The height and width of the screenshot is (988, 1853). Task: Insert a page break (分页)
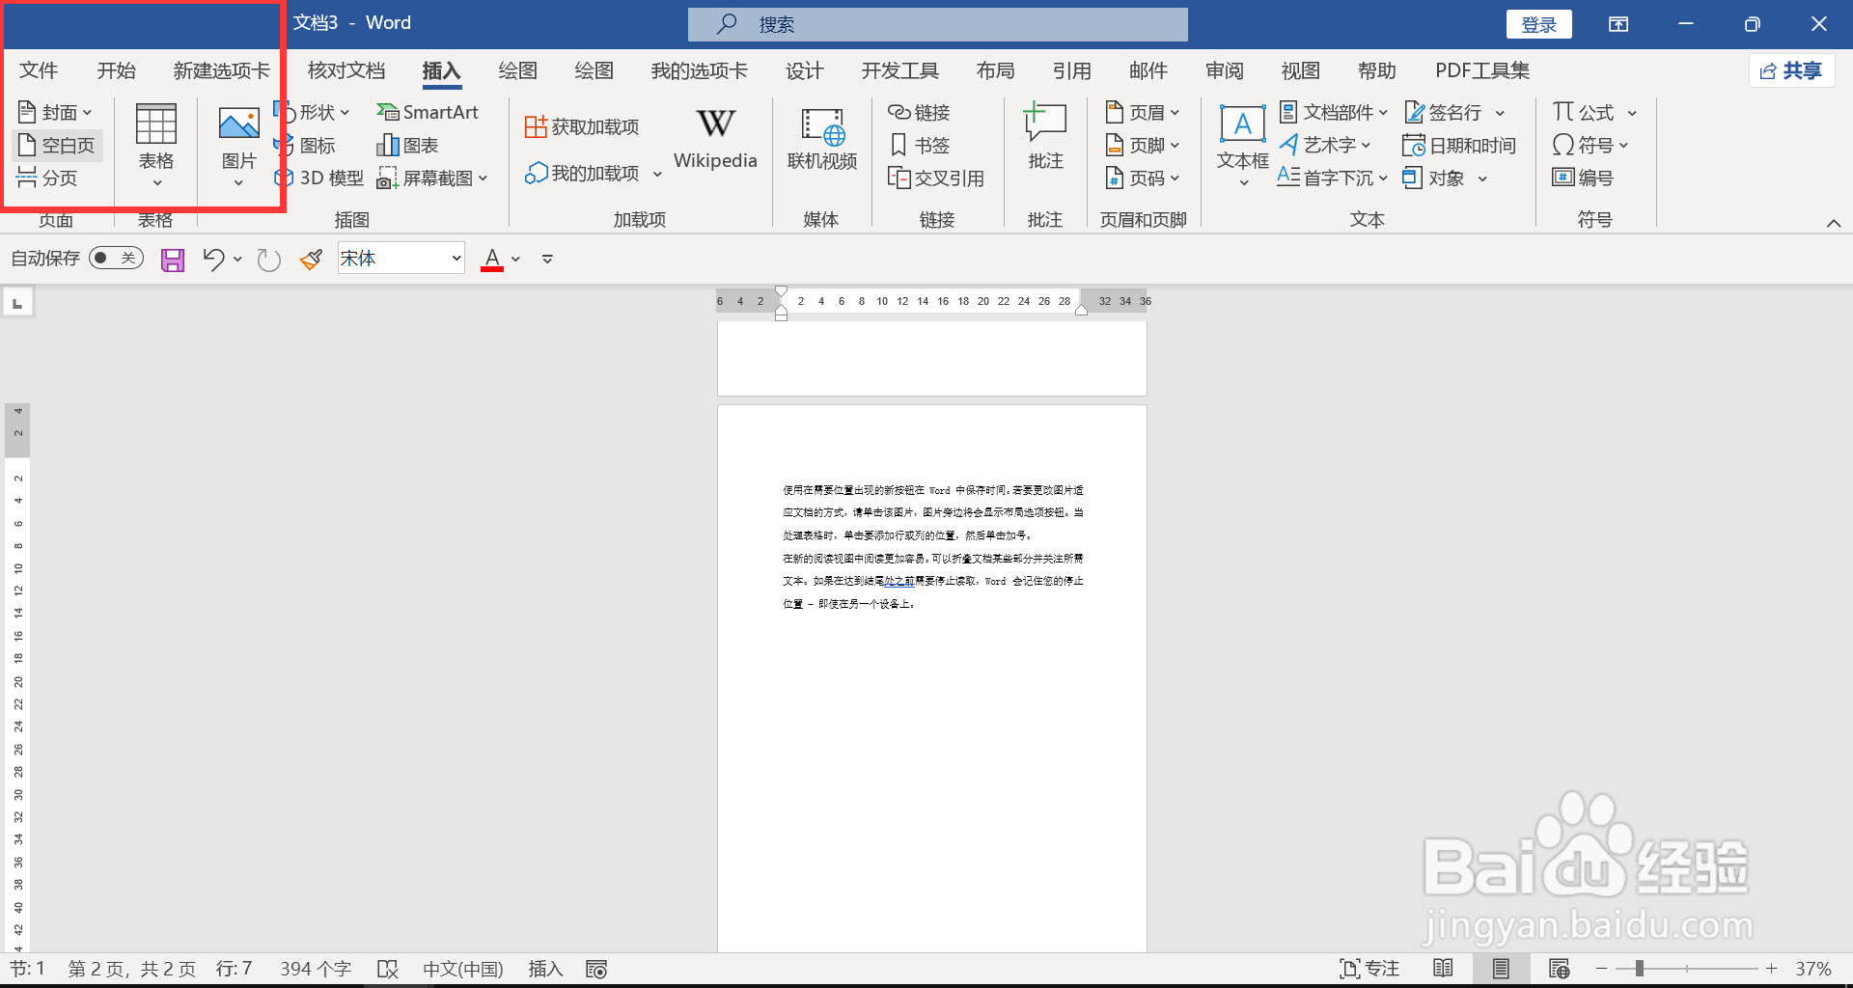[x=47, y=178]
